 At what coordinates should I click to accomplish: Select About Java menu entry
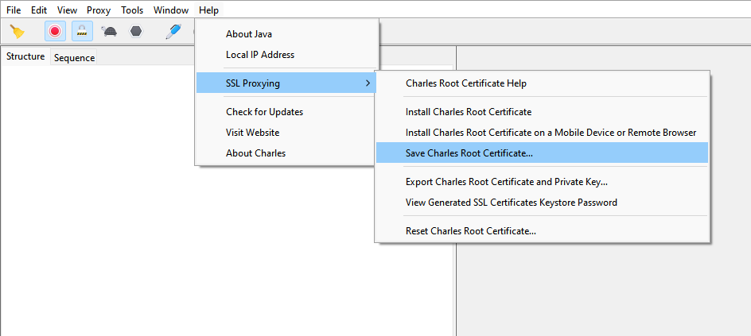click(x=286, y=34)
